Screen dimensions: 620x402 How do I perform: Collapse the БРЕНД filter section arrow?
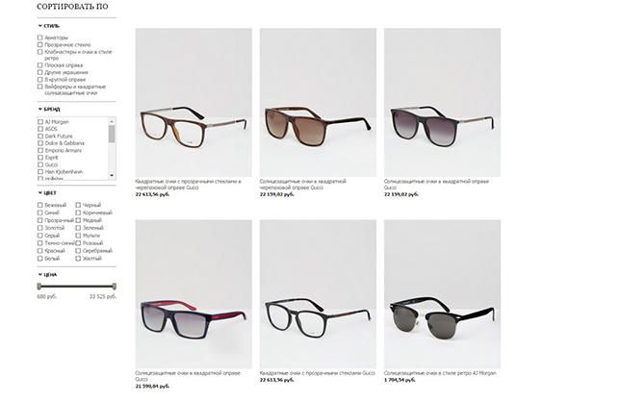[39, 109]
